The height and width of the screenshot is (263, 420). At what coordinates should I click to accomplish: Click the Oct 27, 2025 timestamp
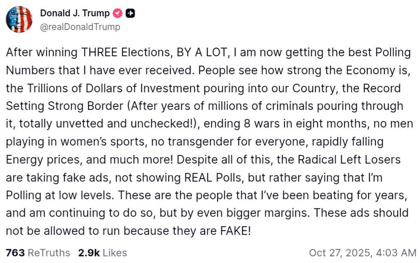point(363,253)
